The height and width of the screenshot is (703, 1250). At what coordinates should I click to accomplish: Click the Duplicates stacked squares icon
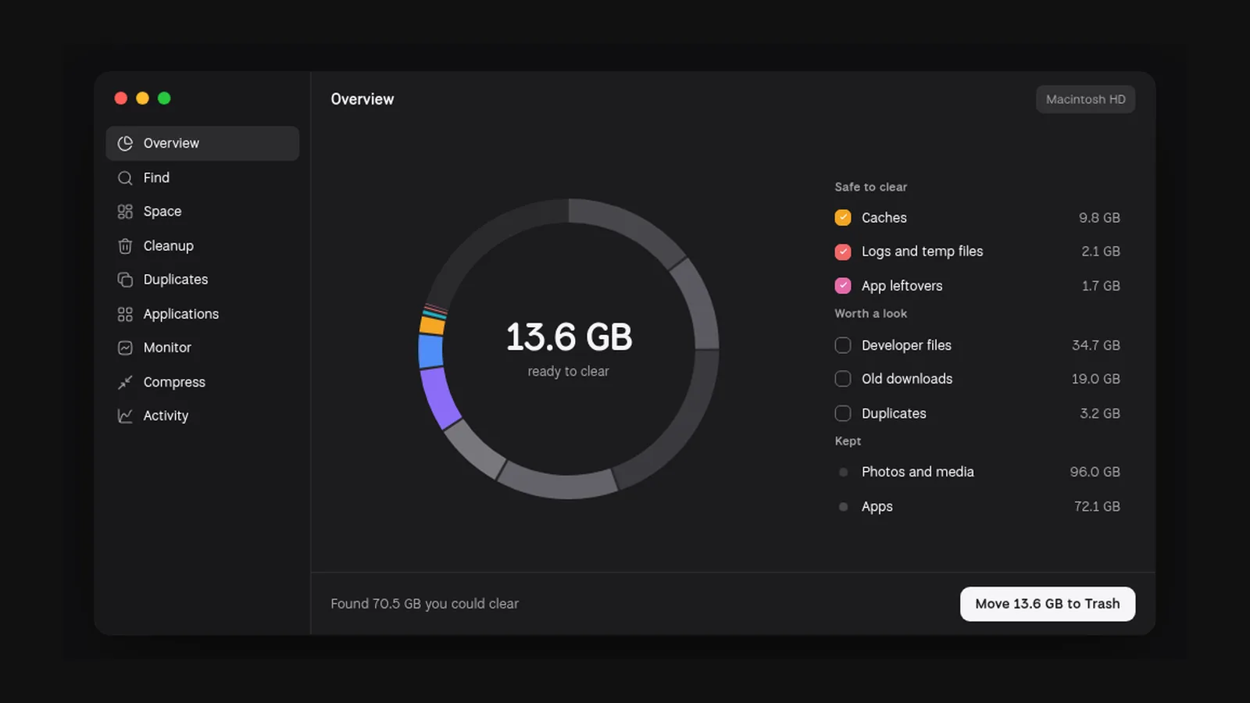point(125,280)
